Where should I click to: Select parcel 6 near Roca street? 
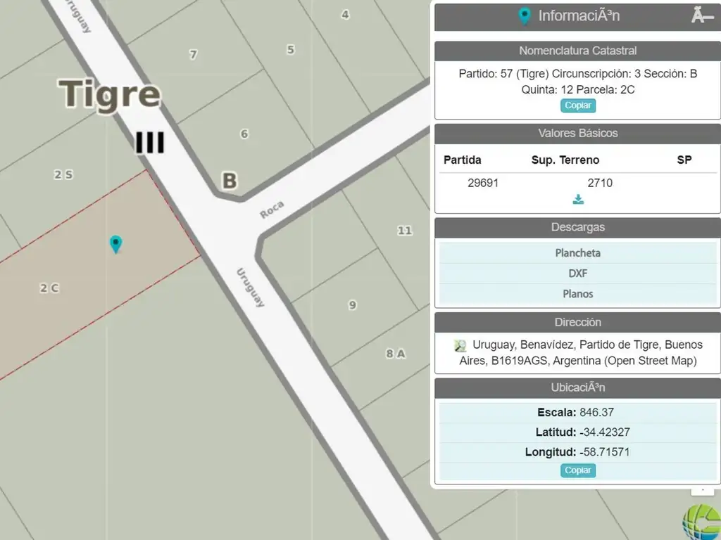pyautogui.click(x=244, y=134)
